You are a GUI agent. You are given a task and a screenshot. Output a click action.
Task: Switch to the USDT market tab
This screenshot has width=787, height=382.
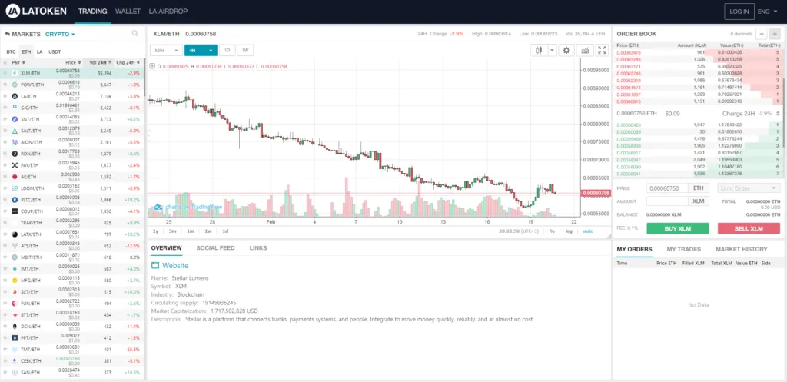[x=55, y=51]
